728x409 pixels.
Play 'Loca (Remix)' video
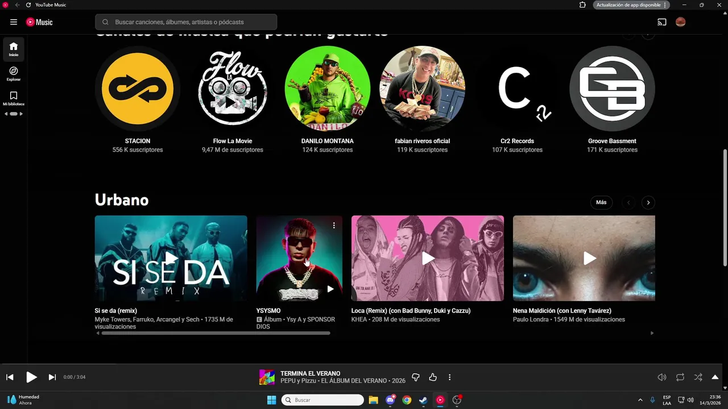pos(428,258)
